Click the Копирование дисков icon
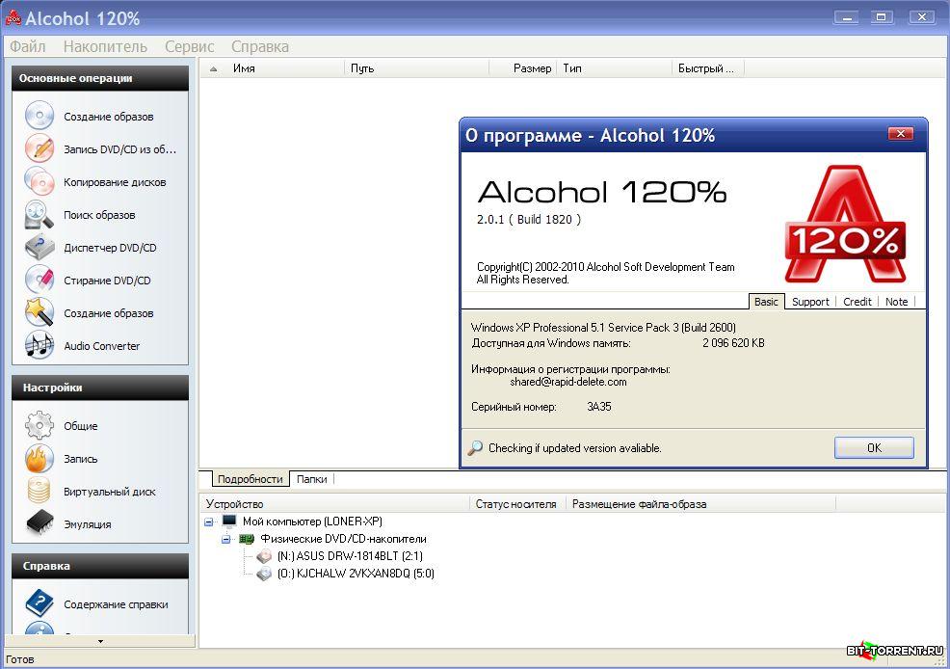 [x=40, y=182]
